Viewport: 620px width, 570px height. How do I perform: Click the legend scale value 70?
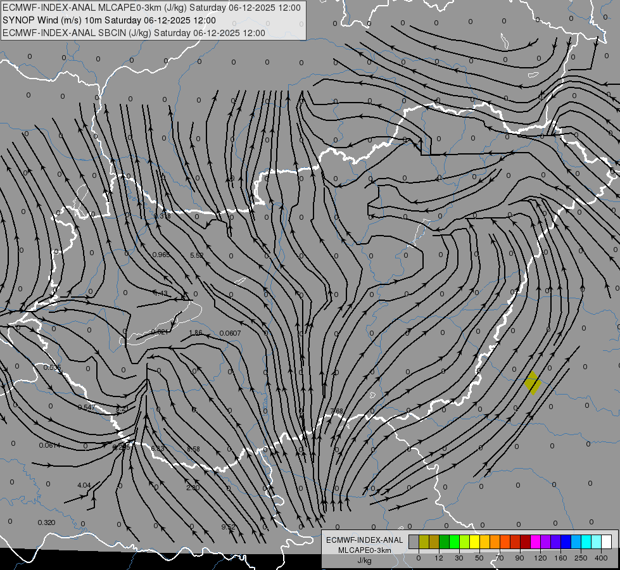(500, 558)
